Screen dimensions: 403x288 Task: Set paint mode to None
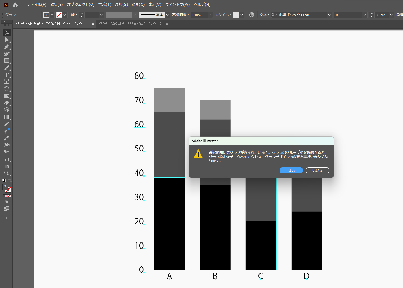[9, 196]
